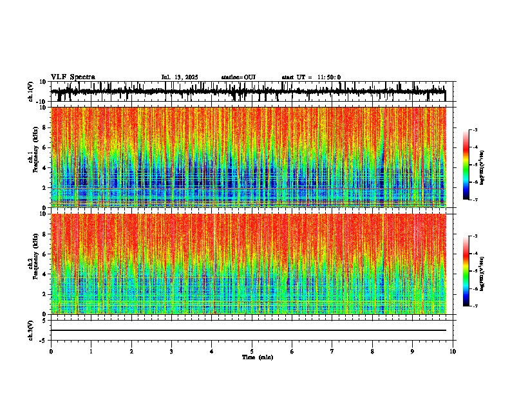Click ch.2 color bar 'log(PSD)(V²/Hz)' label
The height and width of the screenshot is (394, 510).
483,273
